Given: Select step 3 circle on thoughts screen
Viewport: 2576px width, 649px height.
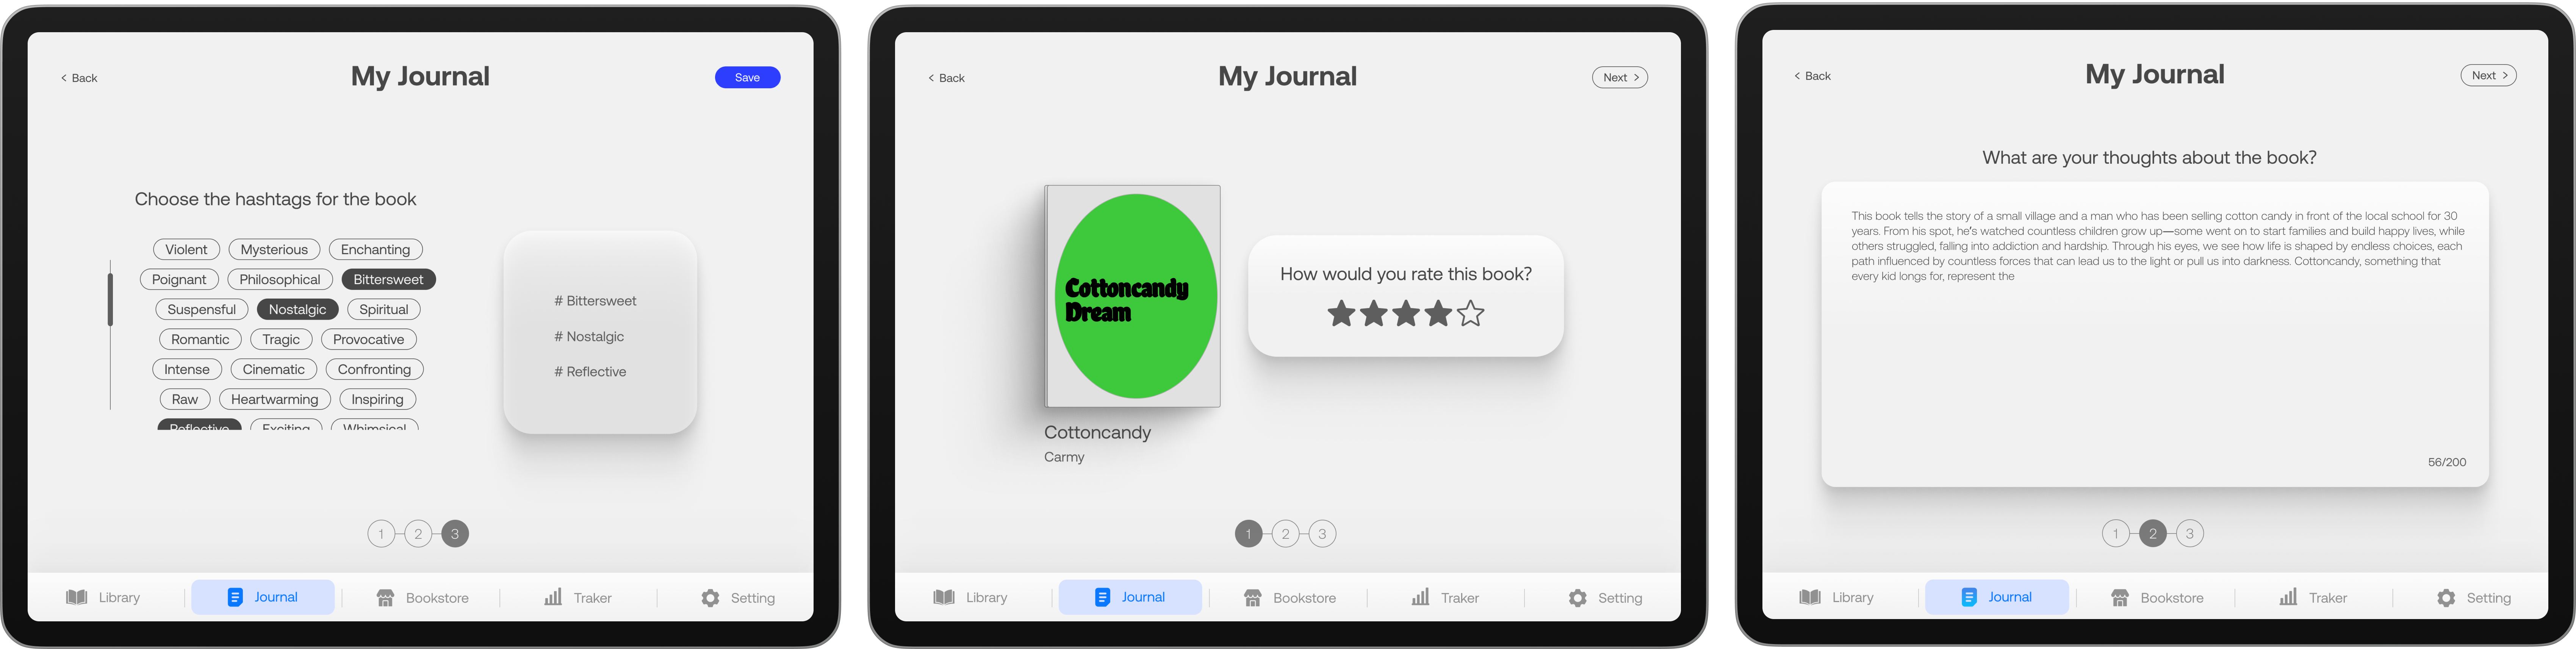Looking at the screenshot, I should click(x=2189, y=533).
